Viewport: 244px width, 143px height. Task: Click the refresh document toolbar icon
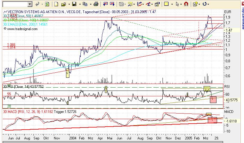pyautogui.click(x=47, y=4)
